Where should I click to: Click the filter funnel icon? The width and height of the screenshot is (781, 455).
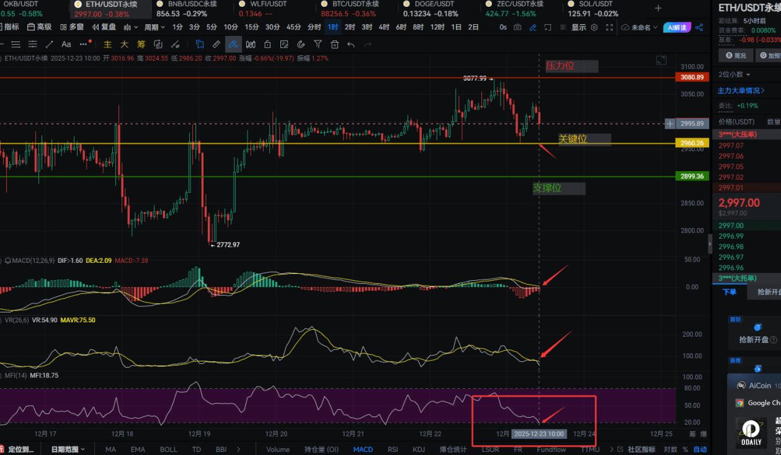(318, 44)
